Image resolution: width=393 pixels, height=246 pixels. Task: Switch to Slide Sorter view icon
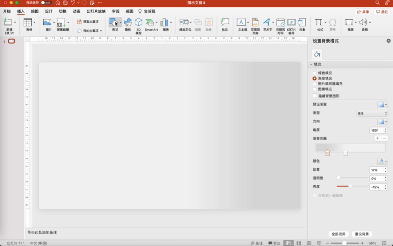pyautogui.click(x=299, y=243)
